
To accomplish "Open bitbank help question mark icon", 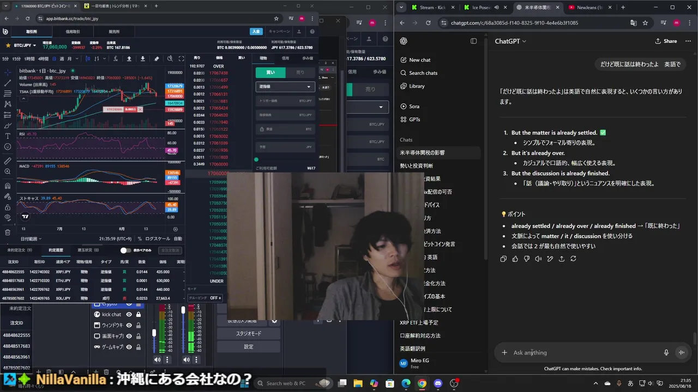I will pos(312,32).
